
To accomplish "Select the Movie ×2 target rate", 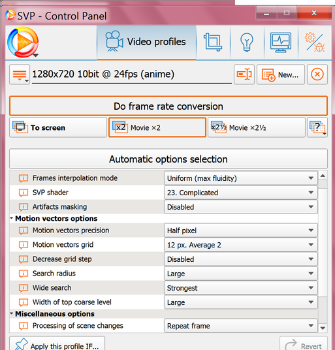I will [157, 127].
